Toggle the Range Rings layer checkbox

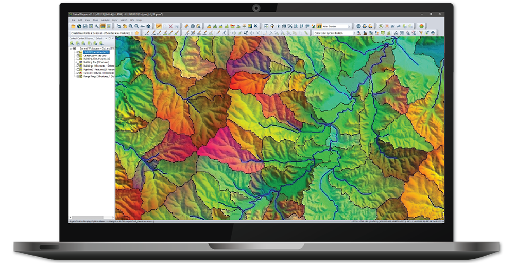click(x=78, y=76)
